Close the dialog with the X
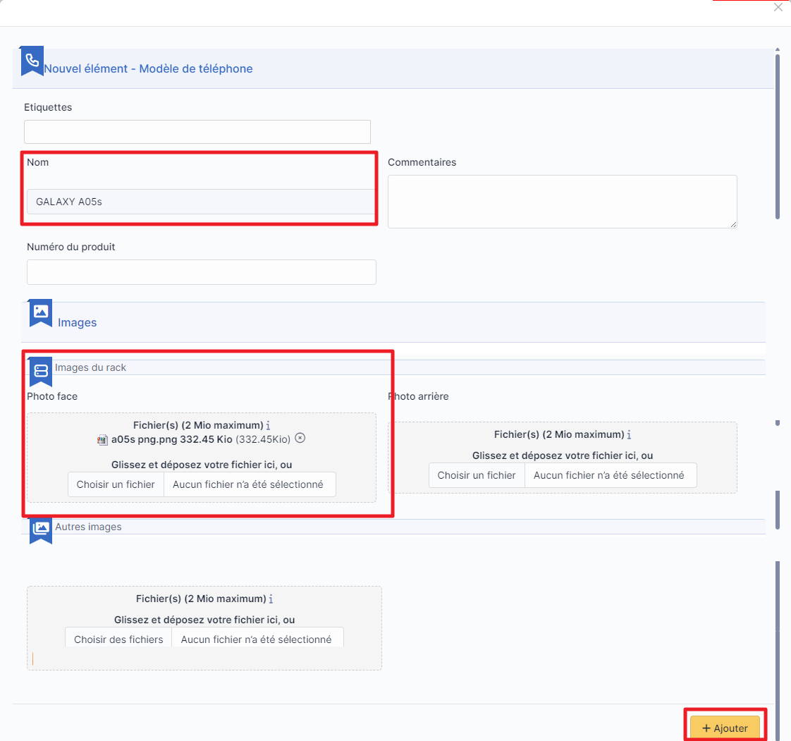This screenshot has width=791, height=741. (x=778, y=8)
